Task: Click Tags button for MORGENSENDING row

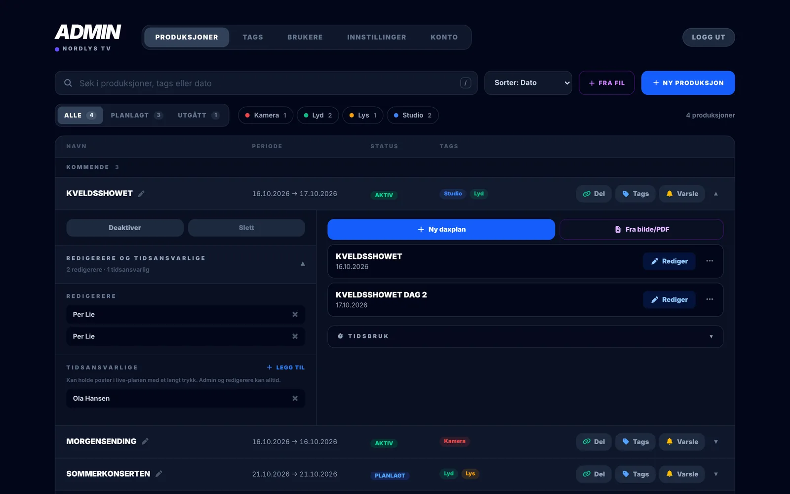Action: tap(635, 442)
